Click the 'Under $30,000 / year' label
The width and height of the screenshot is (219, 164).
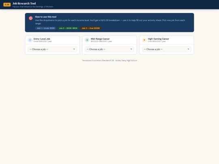pyautogui.click(x=43, y=41)
